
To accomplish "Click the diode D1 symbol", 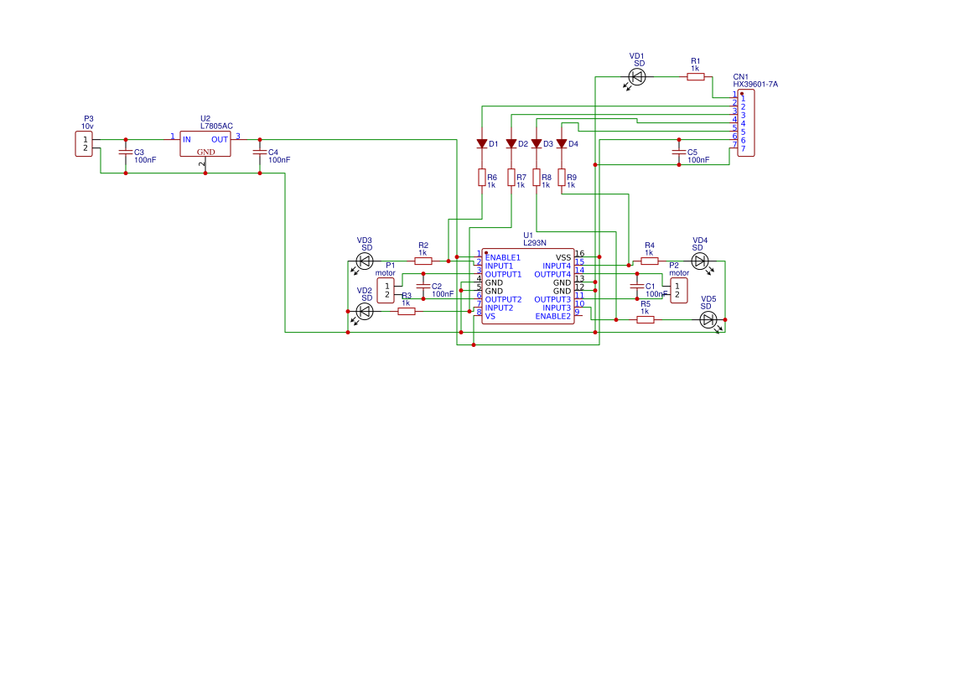I will click(x=481, y=143).
